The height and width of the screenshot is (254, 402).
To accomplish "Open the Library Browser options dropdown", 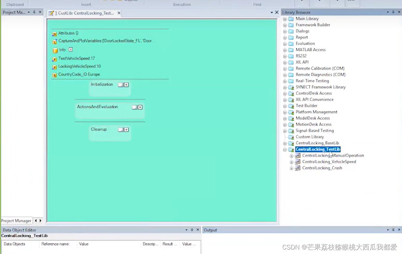I will point(387,12).
